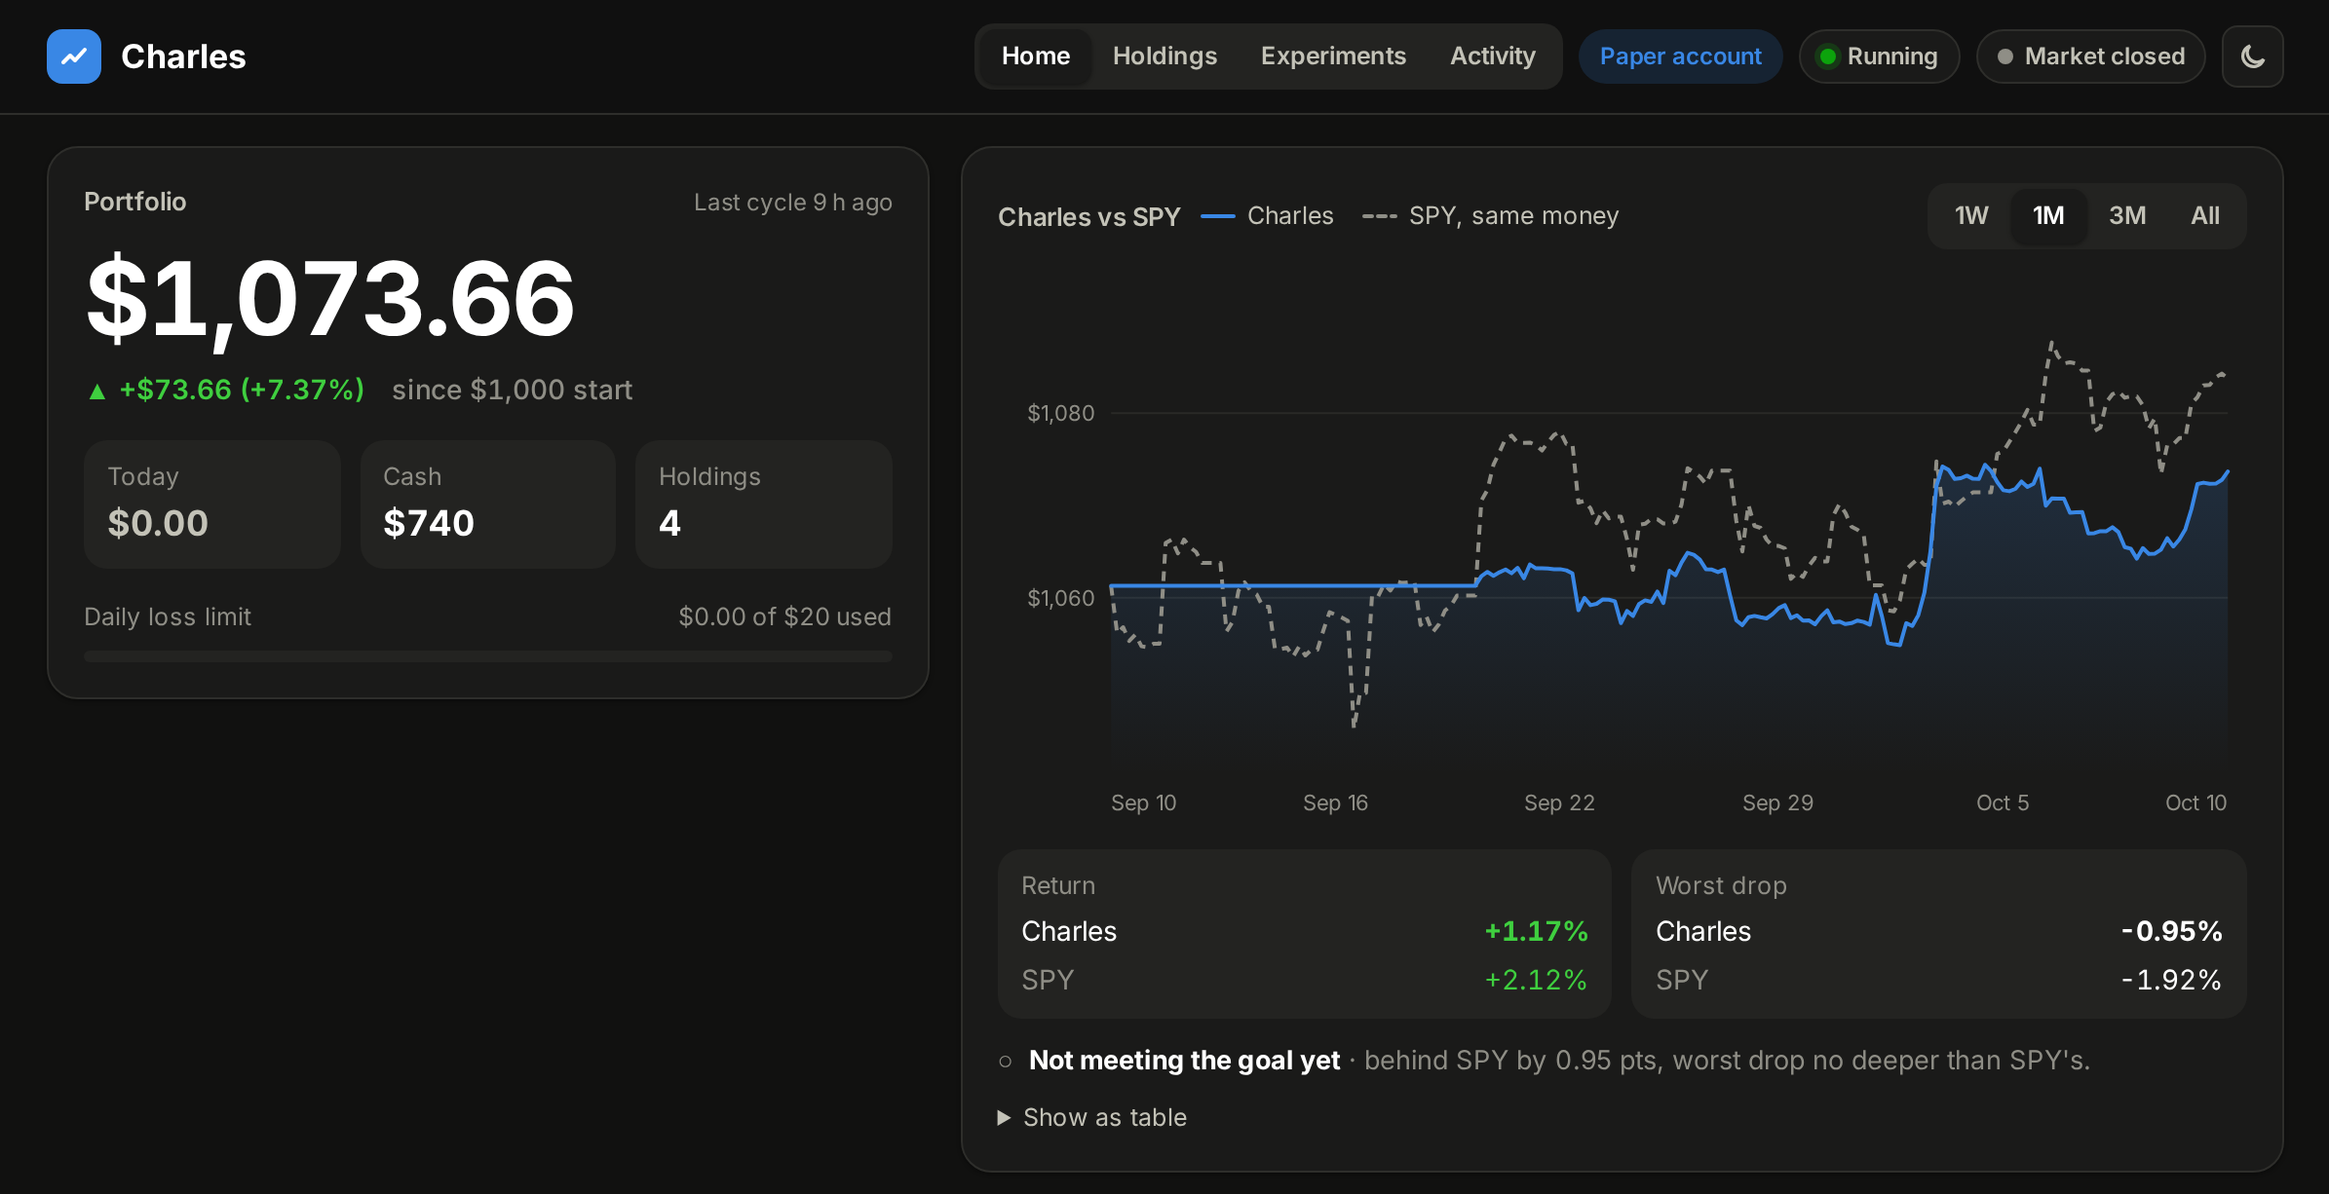Click the Charles app logo icon
This screenshot has height=1194, width=2329.
click(x=74, y=56)
